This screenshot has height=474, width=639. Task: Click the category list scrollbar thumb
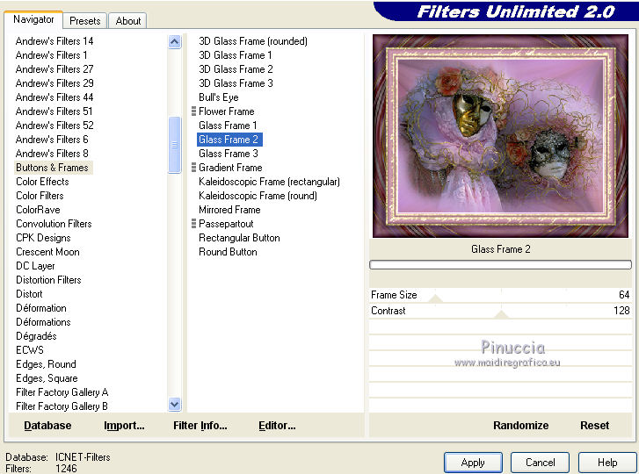pos(174,145)
